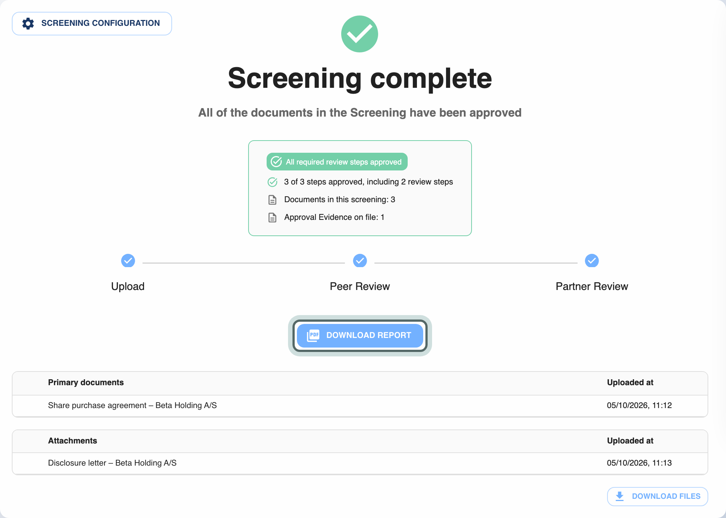Click 'Uploaded at' header in Attachments table
The image size is (726, 518).
pos(630,441)
